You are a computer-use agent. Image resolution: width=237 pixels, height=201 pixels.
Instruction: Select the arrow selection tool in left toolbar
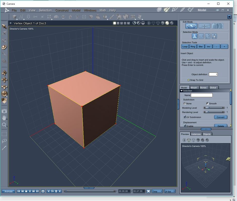pos(4,26)
